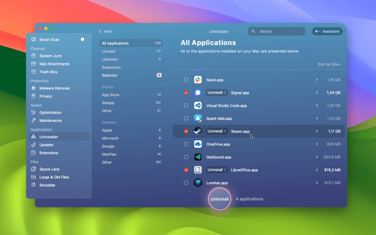Click the Updater icon
The height and width of the screenshot is (235, 376).
click(34, 144)
